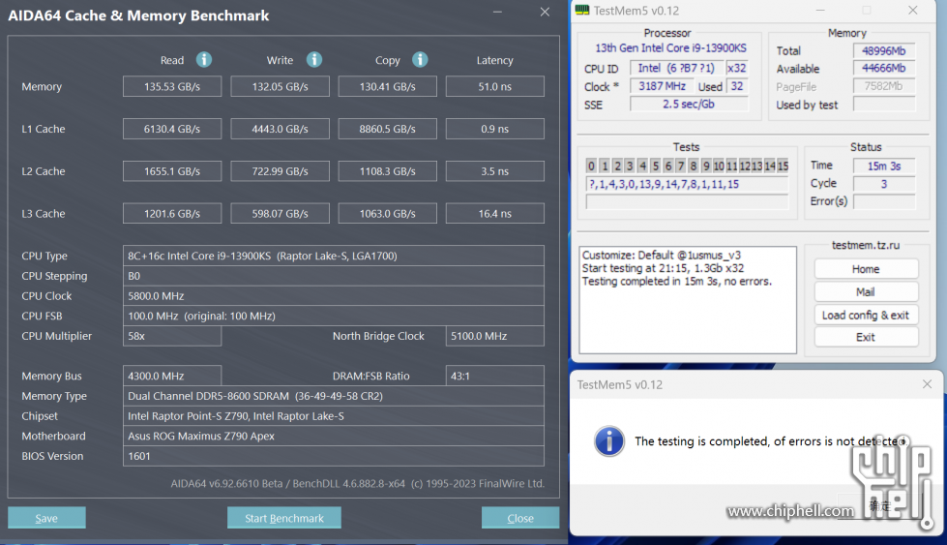The image size is (947, 545).
Task: Select L1 Cache latency 0.9 ns
Action: click(494, 129)
